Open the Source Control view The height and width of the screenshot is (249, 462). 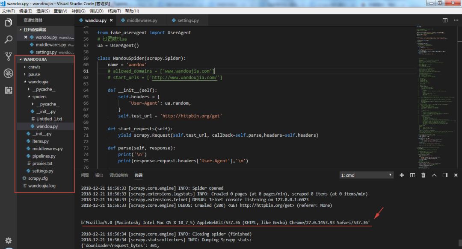pos(9,56)
